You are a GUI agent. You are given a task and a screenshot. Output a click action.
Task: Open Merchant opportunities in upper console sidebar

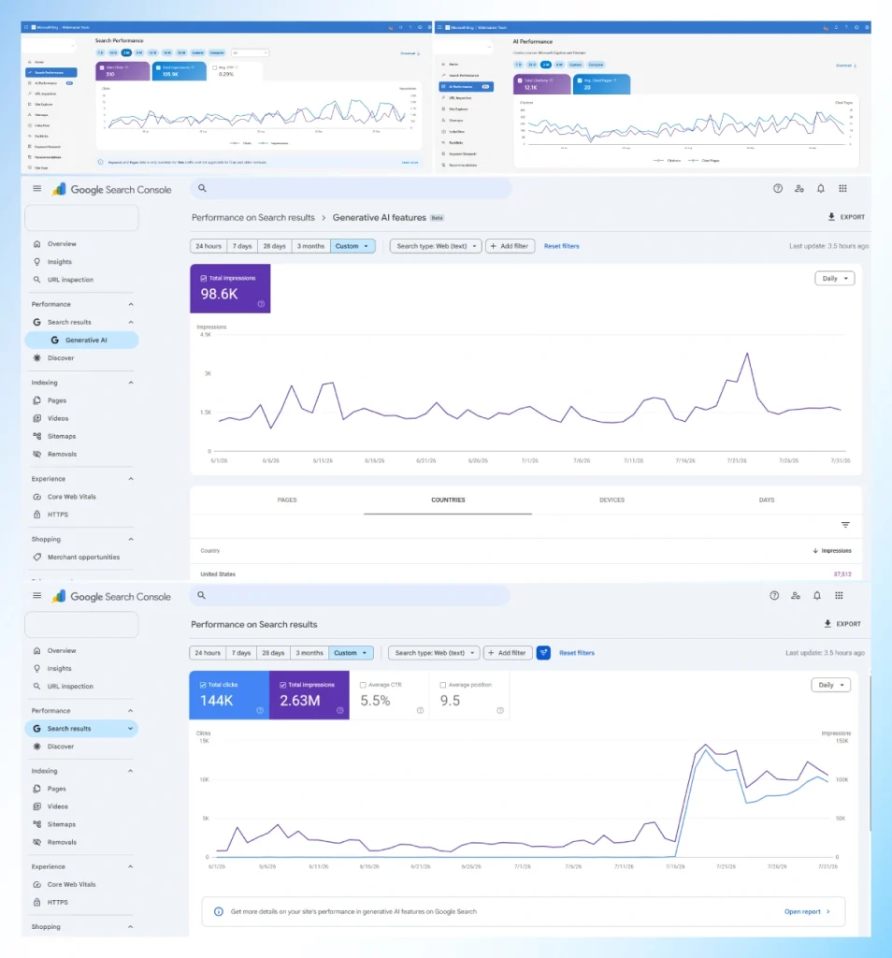pyautogui.click(x=83, y=558)
